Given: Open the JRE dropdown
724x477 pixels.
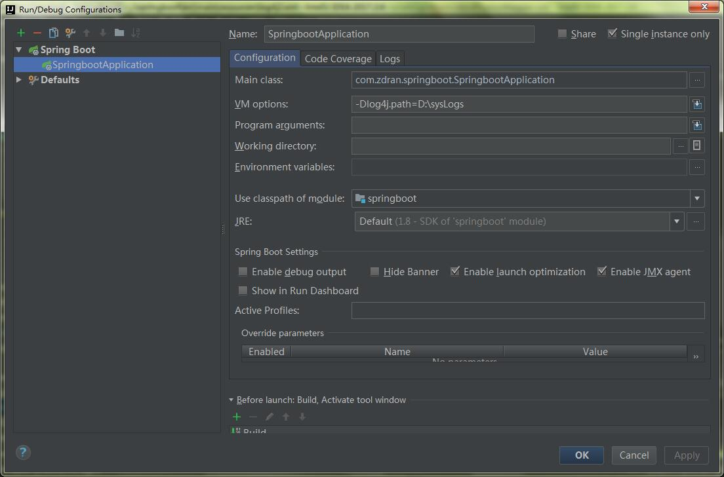Looking at the screenshot, I should [676, 221].
